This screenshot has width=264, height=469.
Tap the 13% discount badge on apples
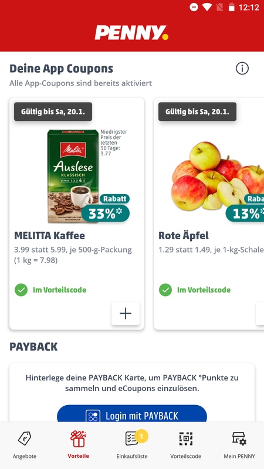tap(245, 209)
